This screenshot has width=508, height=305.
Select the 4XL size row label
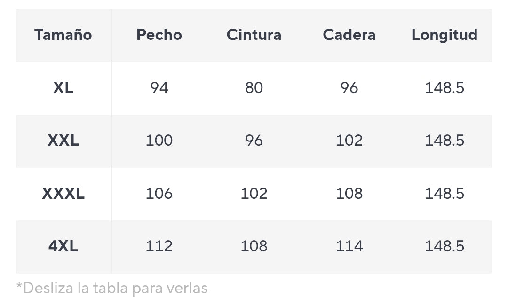tap(63, 246)
